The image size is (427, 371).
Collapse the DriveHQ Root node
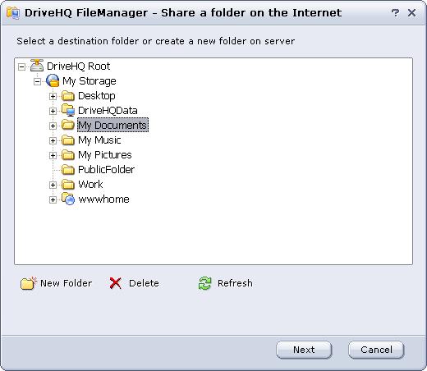tap(21, 66)
